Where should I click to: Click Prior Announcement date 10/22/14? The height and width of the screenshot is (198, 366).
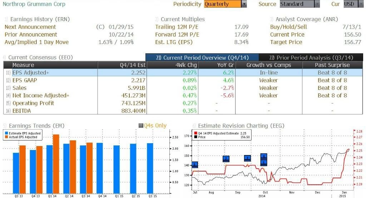(x=121, y=35)
